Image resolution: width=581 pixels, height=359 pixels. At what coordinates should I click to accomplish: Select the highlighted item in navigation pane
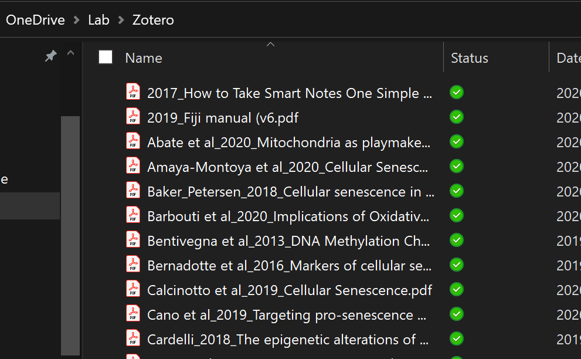coord(30,205)
